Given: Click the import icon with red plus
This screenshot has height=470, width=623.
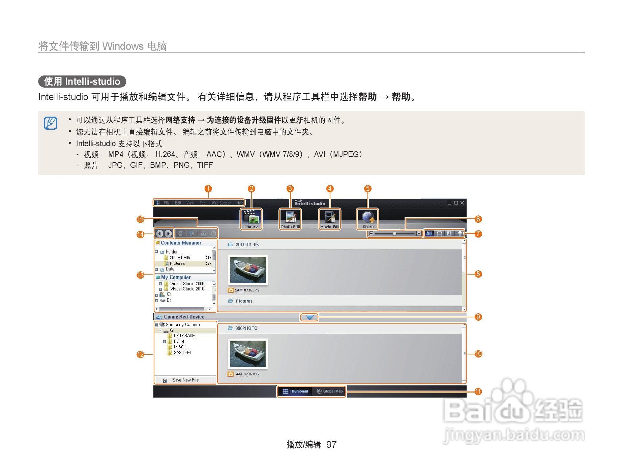Looking at the screenshot, I should point(203,233).
